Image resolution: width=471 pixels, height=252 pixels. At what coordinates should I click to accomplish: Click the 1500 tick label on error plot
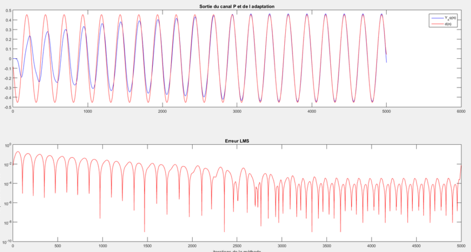click(x=148, y=245)
